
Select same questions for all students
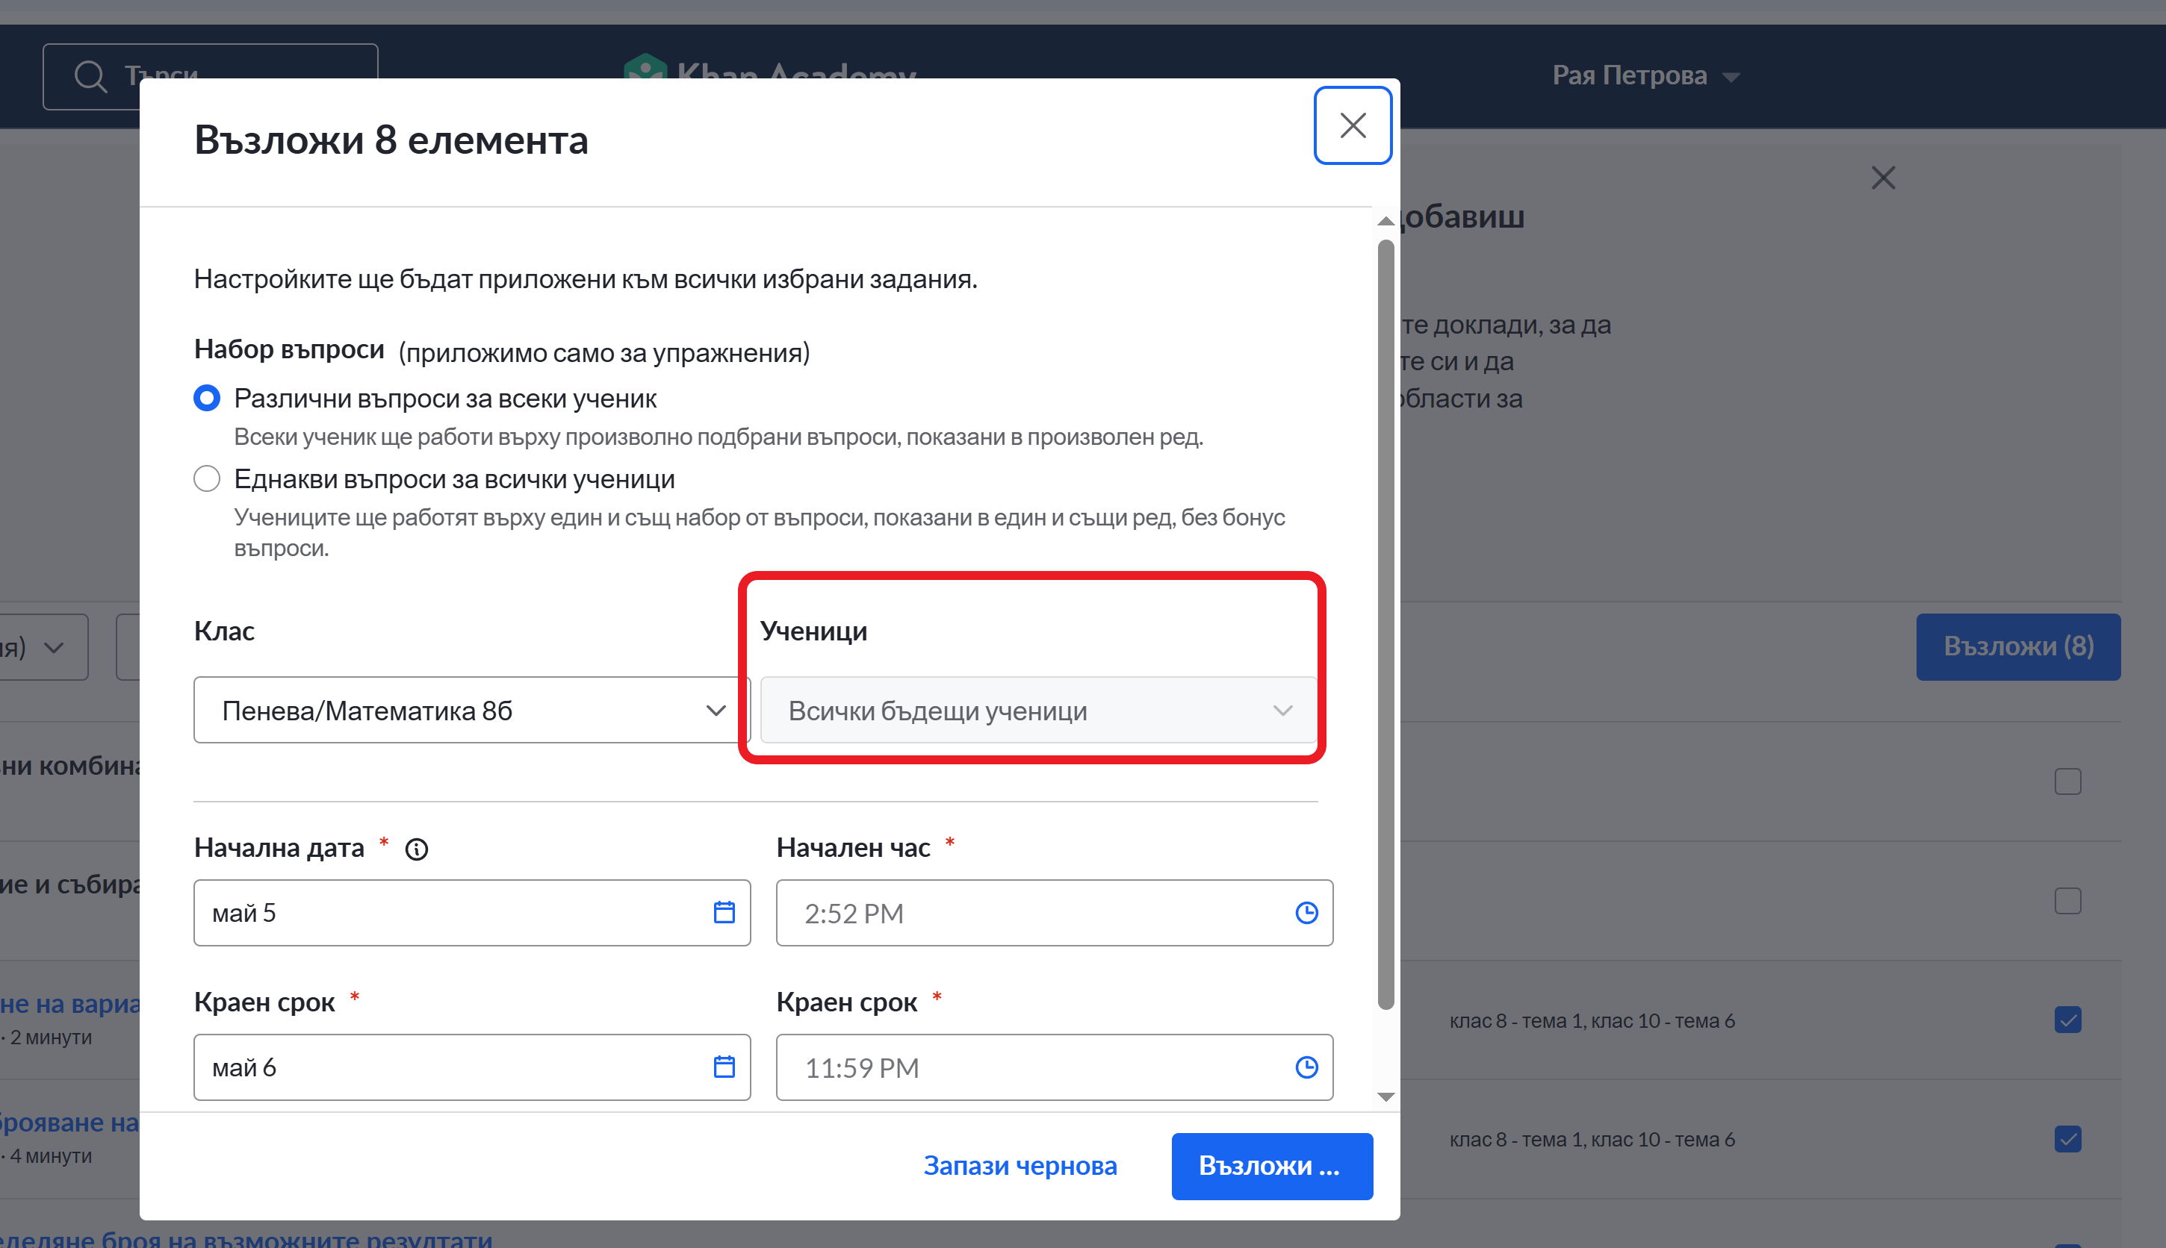pos(207,478)
